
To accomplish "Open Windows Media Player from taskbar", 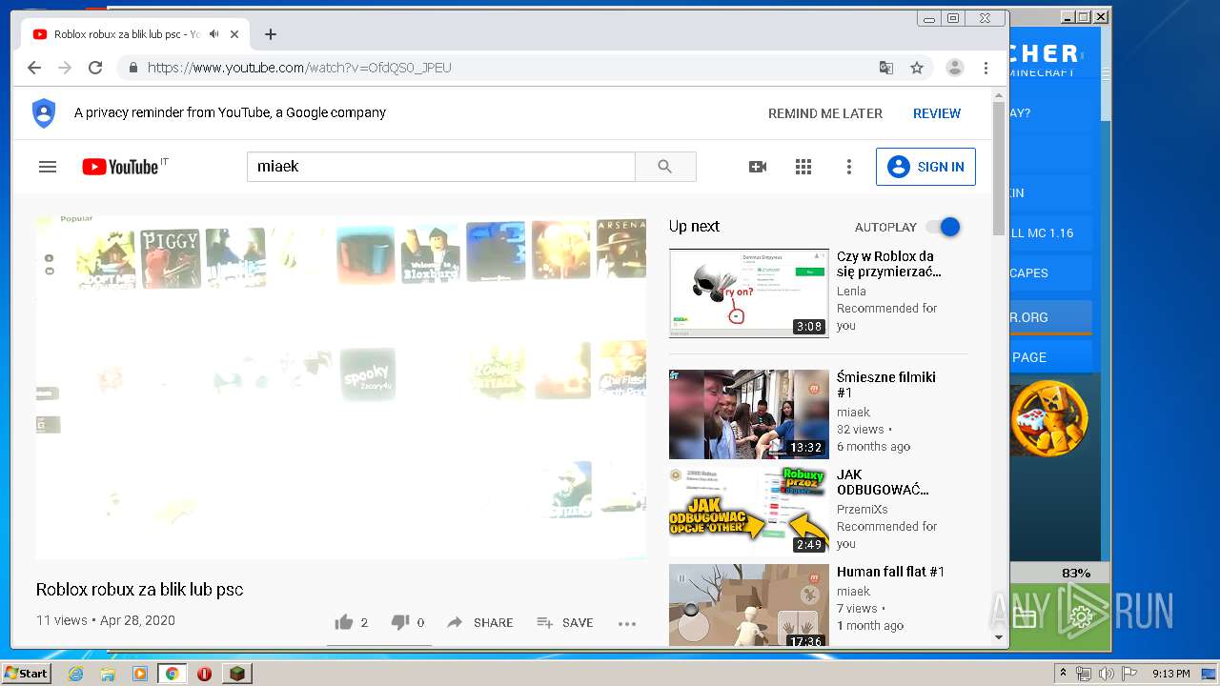I will [x=140, y=674].
